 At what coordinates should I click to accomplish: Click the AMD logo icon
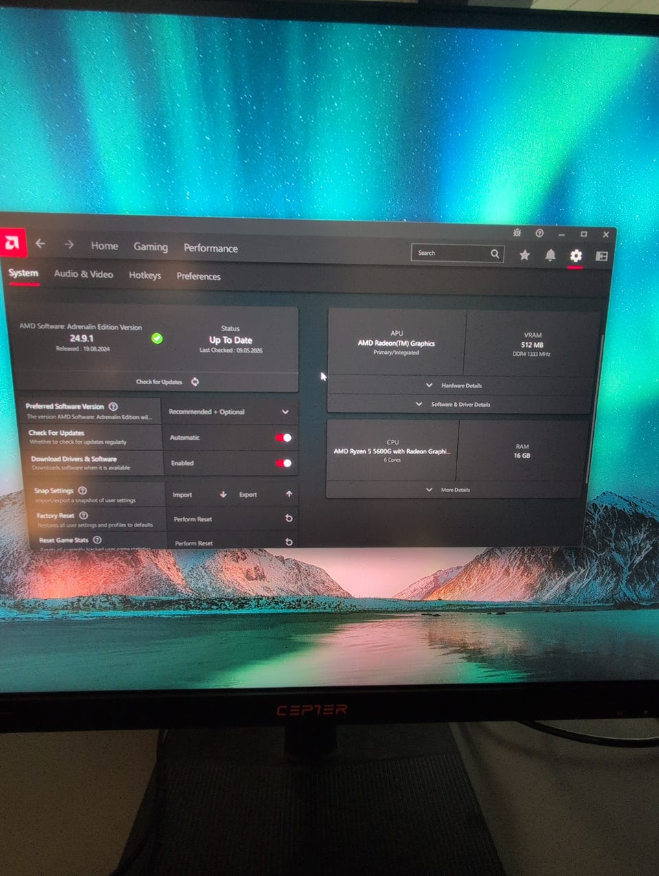[x=12, y=243]
